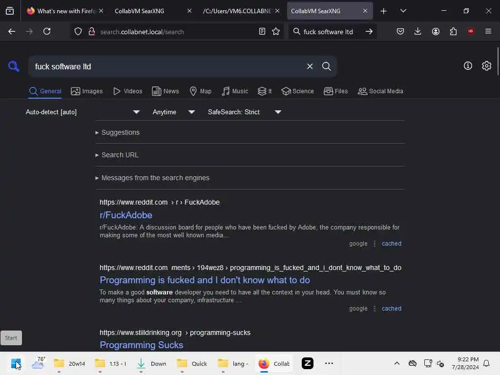This screenshot has width=500, height=375.
Task: Open a new browser tab
Action: [x=384, y=11]
